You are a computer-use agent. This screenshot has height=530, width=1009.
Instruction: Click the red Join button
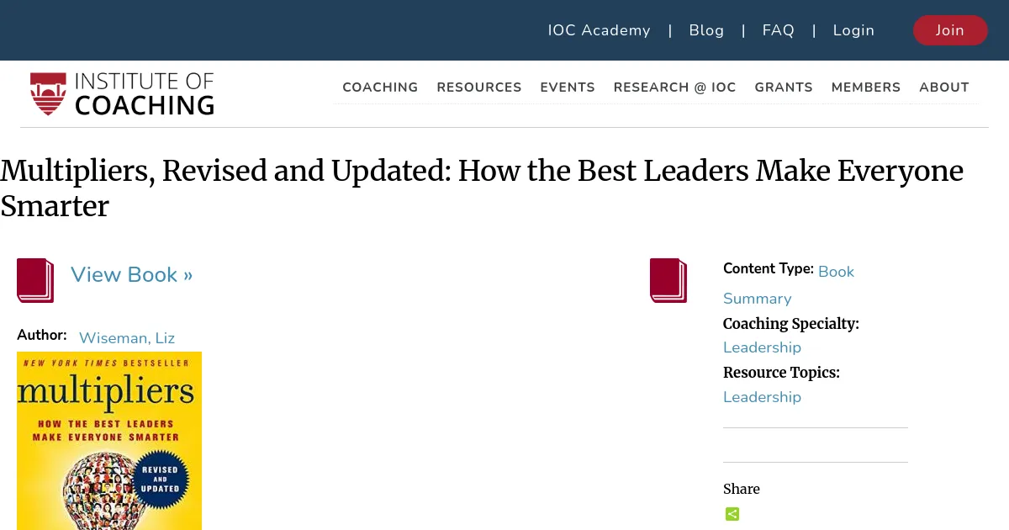click(950, 30)
